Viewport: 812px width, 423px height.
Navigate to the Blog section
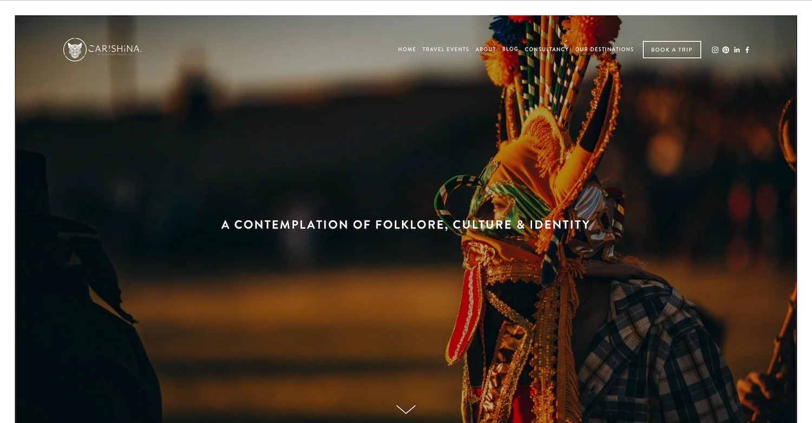click(510, 49)
